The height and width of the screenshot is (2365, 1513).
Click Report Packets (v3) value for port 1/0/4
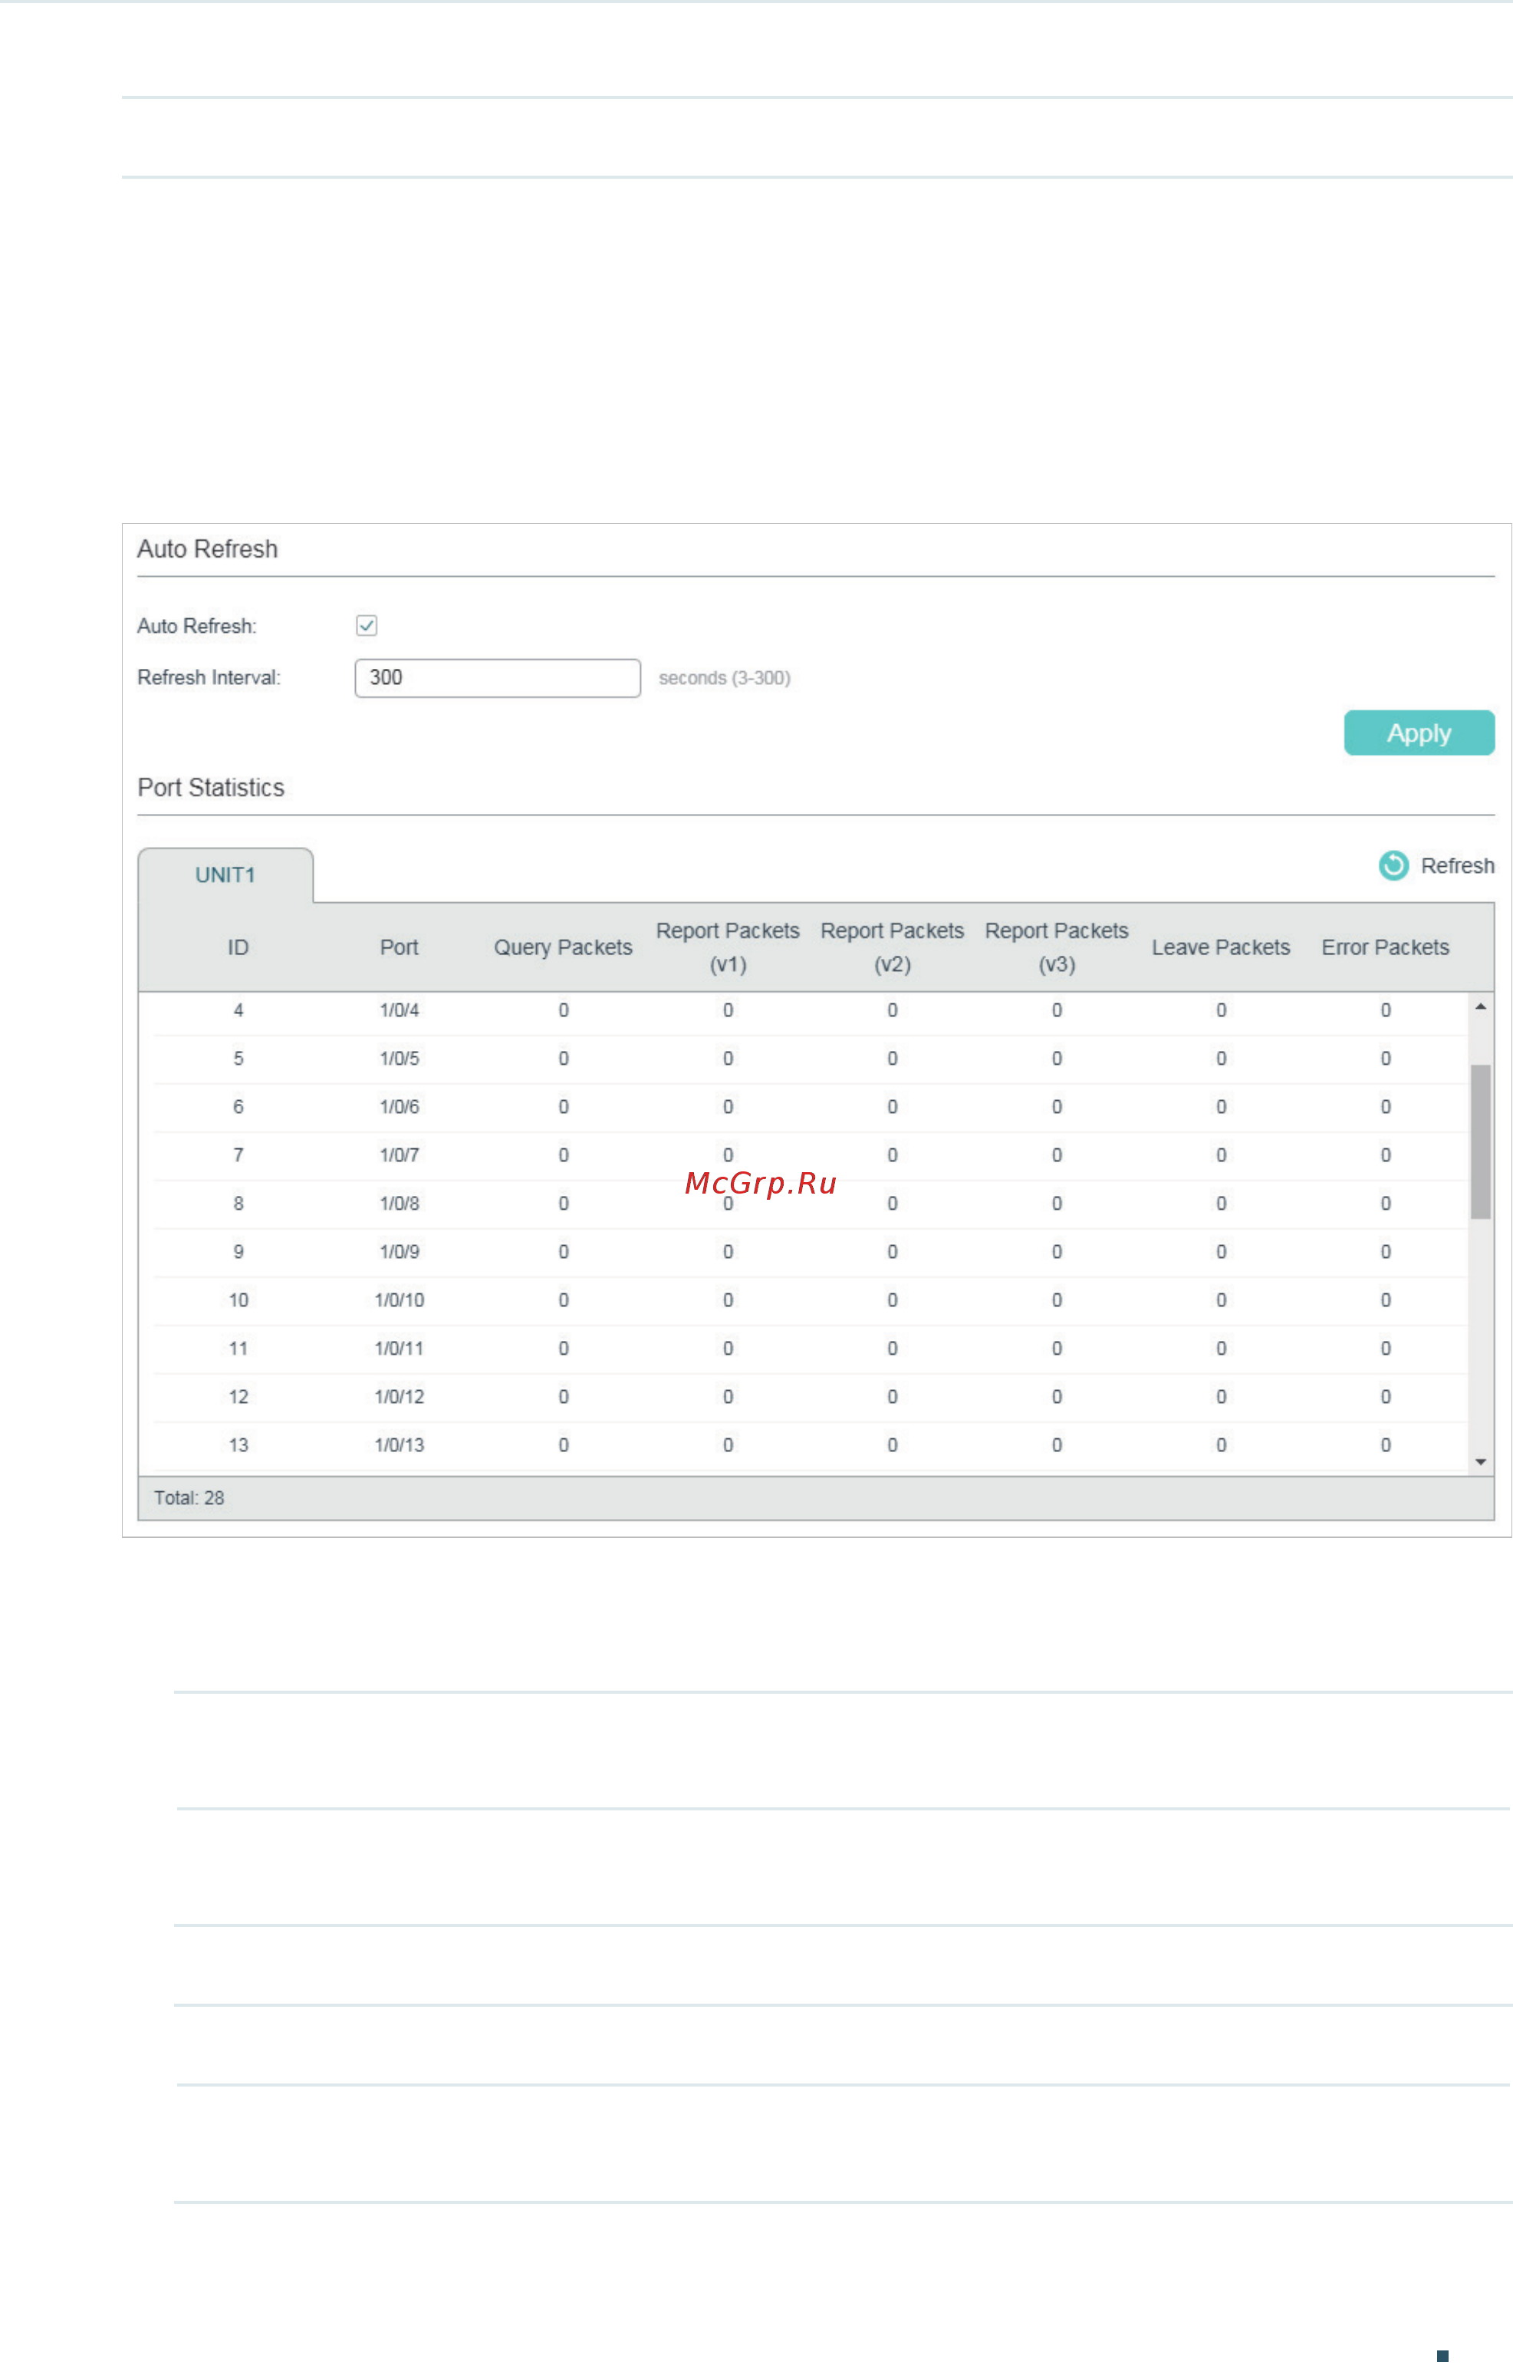[x=1056, y=1010]
